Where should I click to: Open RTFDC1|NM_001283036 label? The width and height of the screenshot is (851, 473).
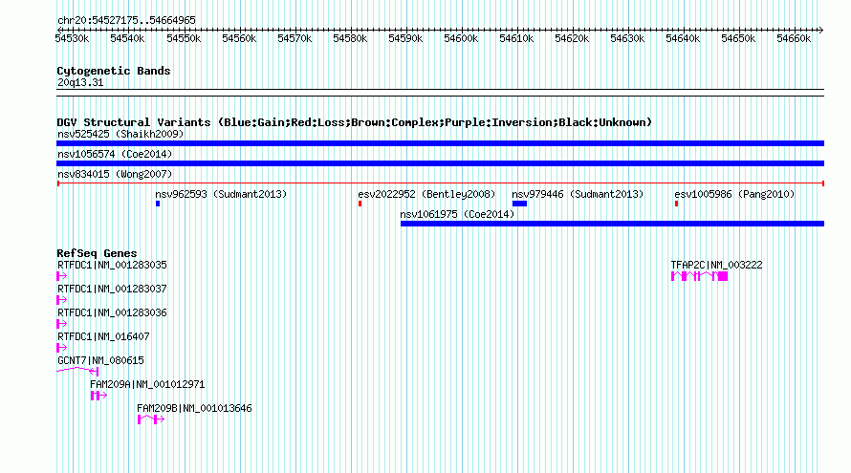112,312
